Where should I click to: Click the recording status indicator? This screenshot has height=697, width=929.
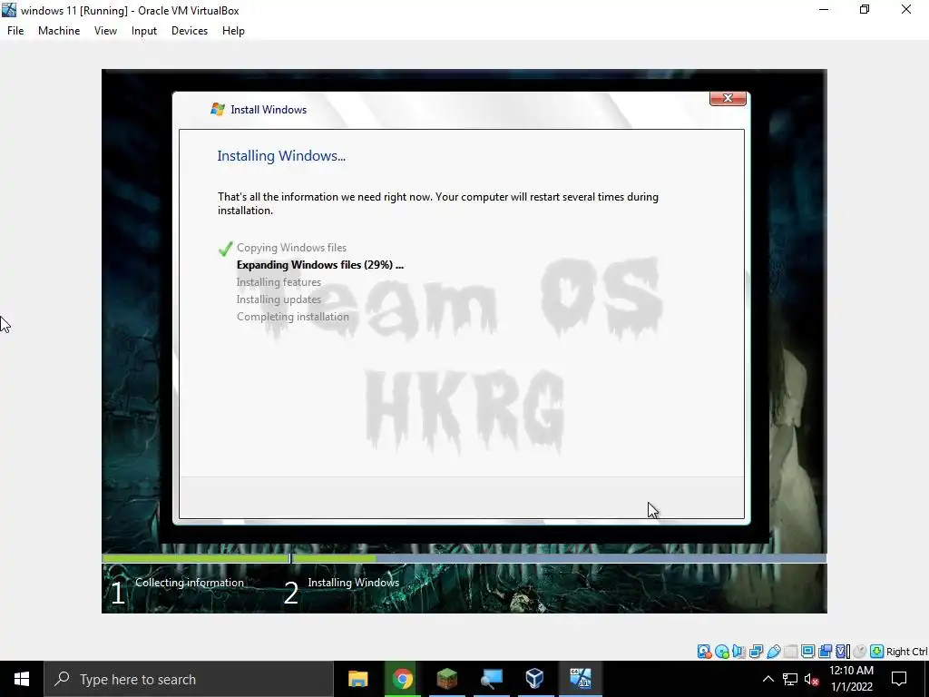click(825, 652)
